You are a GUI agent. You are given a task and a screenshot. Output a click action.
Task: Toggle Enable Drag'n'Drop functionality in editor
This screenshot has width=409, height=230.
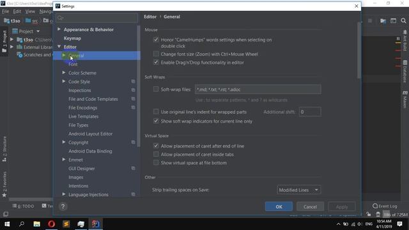[156, 63]
